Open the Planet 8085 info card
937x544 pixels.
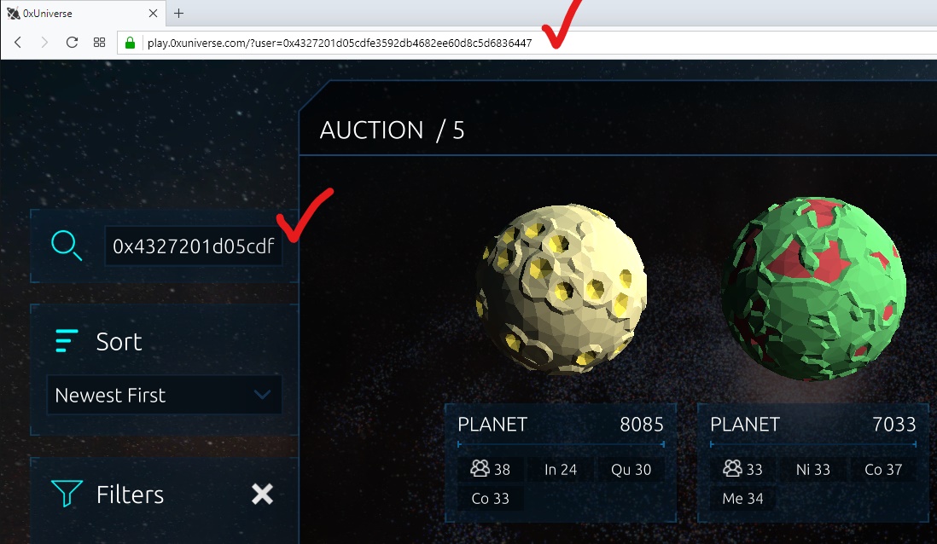click(561, 463)
